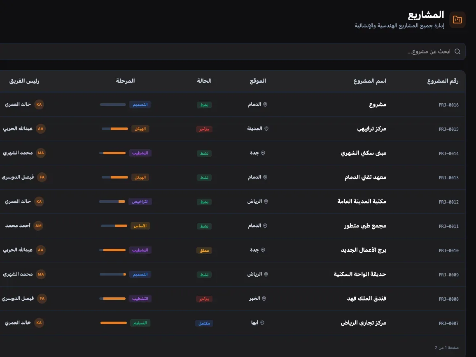Click the search magnifier icon

click(x=457, y=51)
